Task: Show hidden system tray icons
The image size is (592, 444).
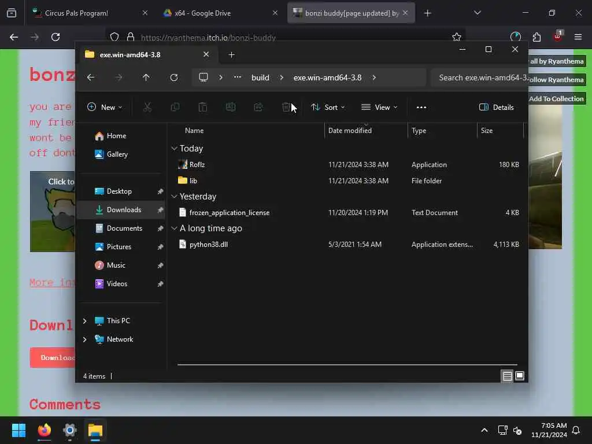Action: pyautogui.click(x=484, y=430)
